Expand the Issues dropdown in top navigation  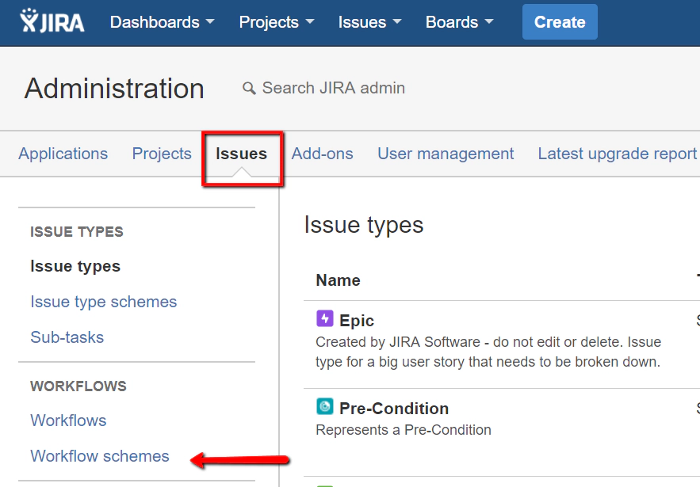tap(364, 21)
